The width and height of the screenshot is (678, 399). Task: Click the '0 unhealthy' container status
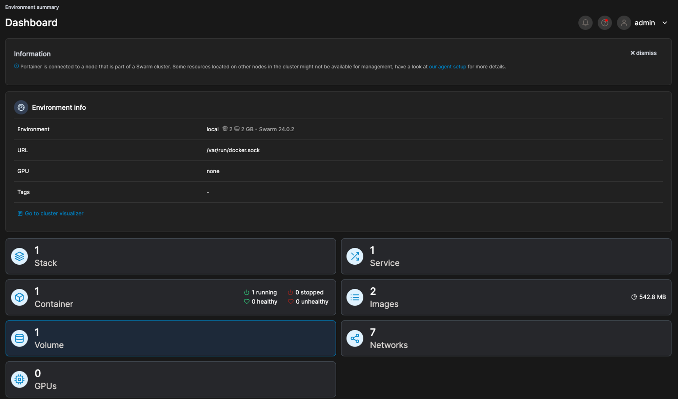312,302
